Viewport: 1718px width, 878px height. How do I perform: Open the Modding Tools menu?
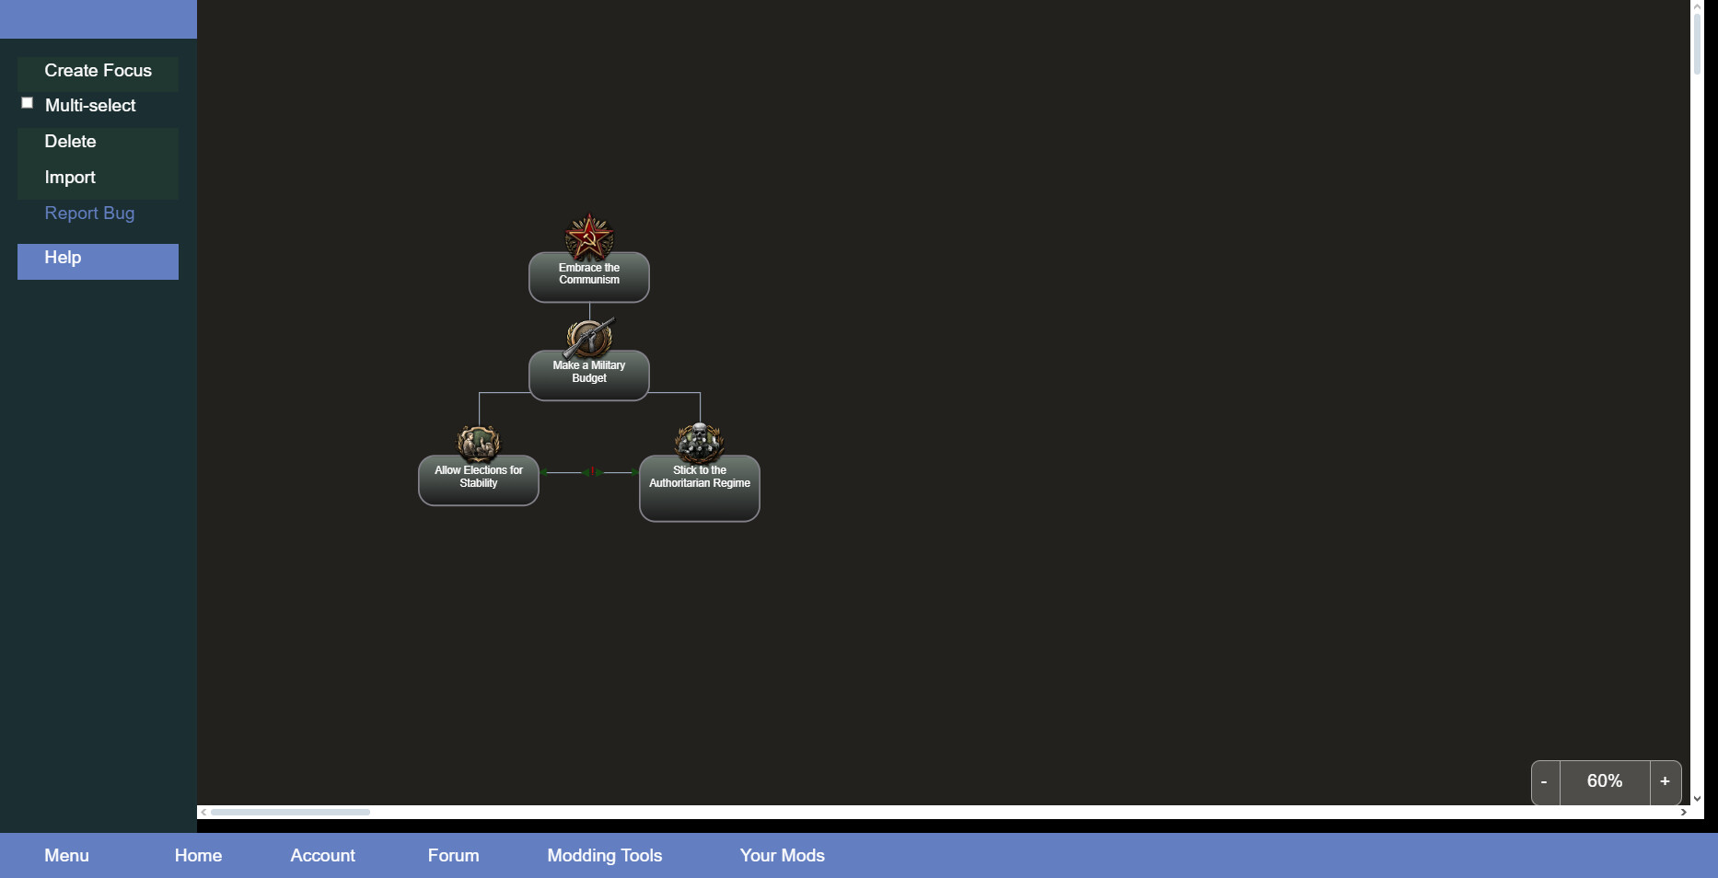(604, 855)
